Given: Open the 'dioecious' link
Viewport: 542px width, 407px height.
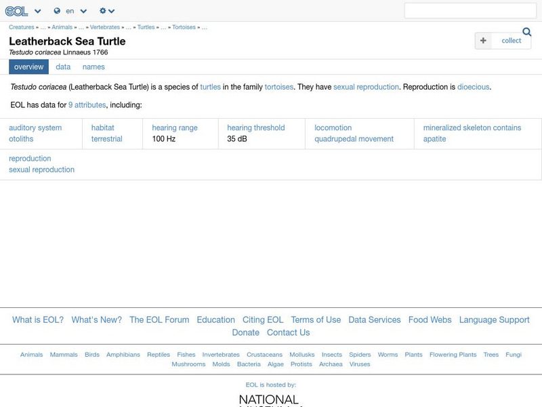Looking at the screenshot, I should click(x=473, y=87).
